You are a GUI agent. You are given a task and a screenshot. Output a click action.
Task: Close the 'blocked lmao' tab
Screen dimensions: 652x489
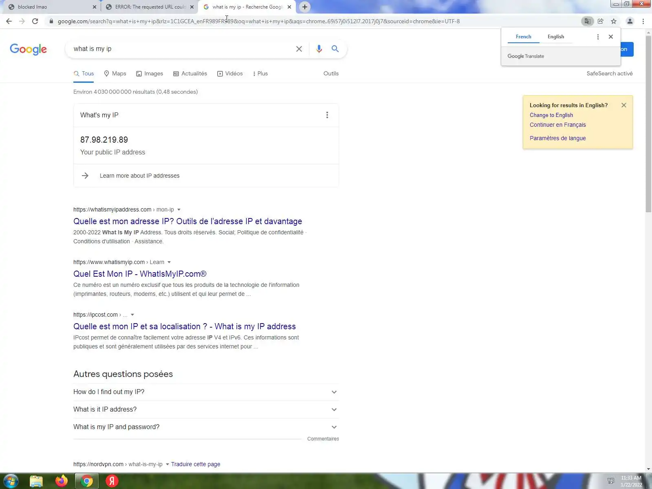[95, 7]
